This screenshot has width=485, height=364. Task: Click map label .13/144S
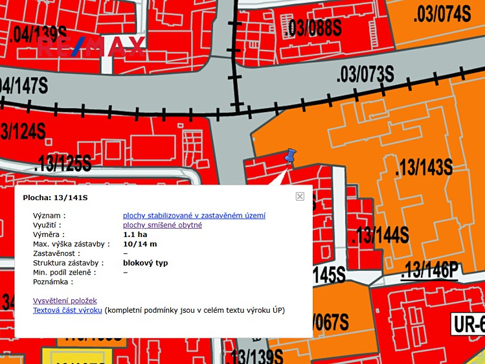(x=380, y=235)
